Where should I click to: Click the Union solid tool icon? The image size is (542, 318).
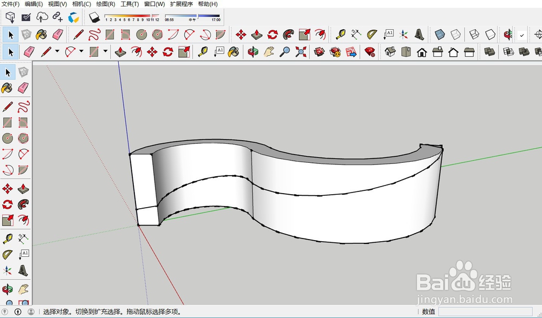tap(524, 52)
